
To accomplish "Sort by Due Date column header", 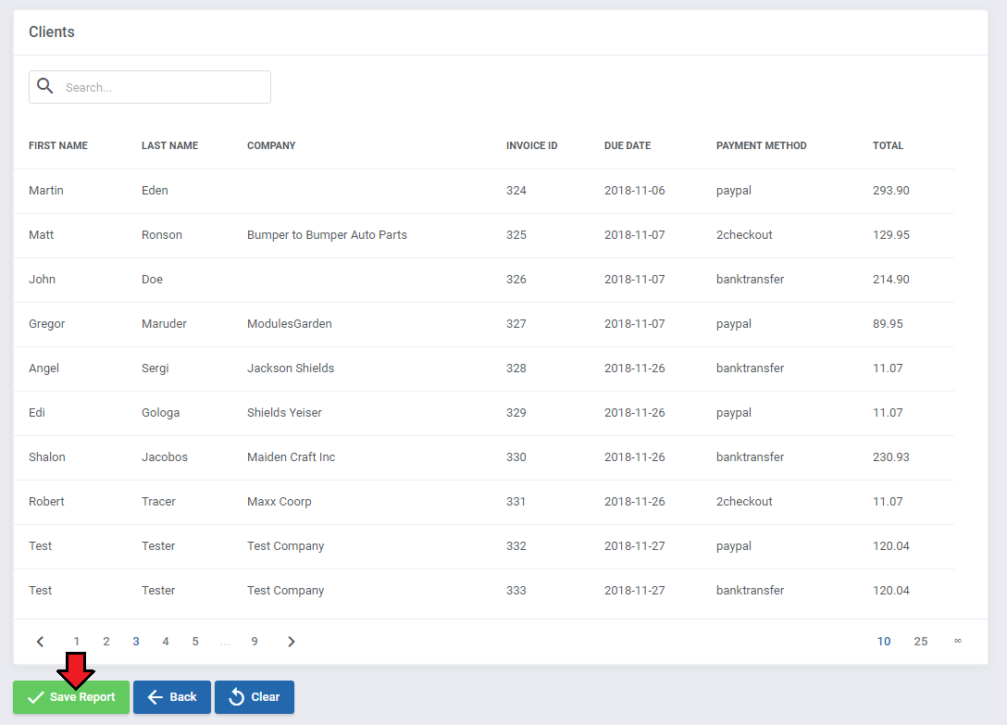I will click(x=628, y=146).
